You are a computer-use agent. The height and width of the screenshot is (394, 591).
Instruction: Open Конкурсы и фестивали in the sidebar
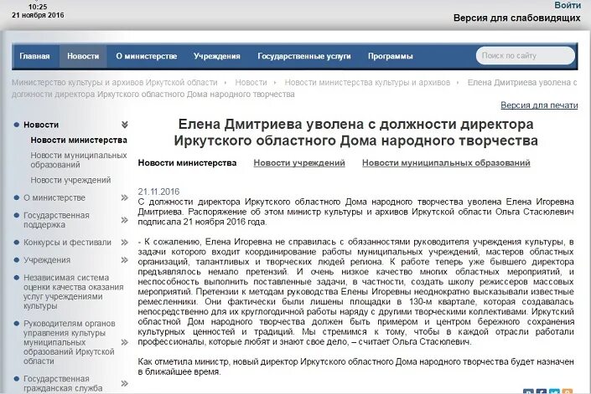coord(67,243)
